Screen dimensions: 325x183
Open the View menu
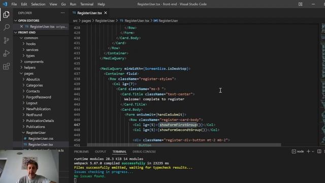tap(53, 4)
